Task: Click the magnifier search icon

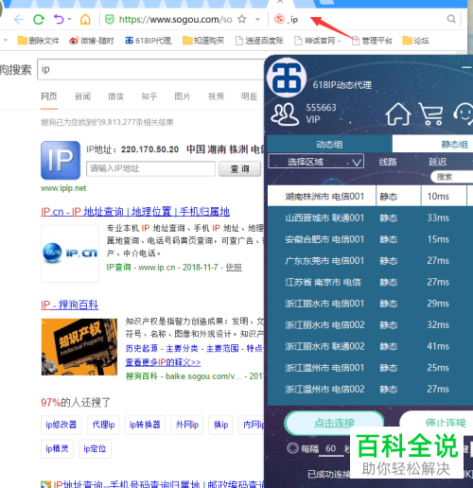Action: 451,19
